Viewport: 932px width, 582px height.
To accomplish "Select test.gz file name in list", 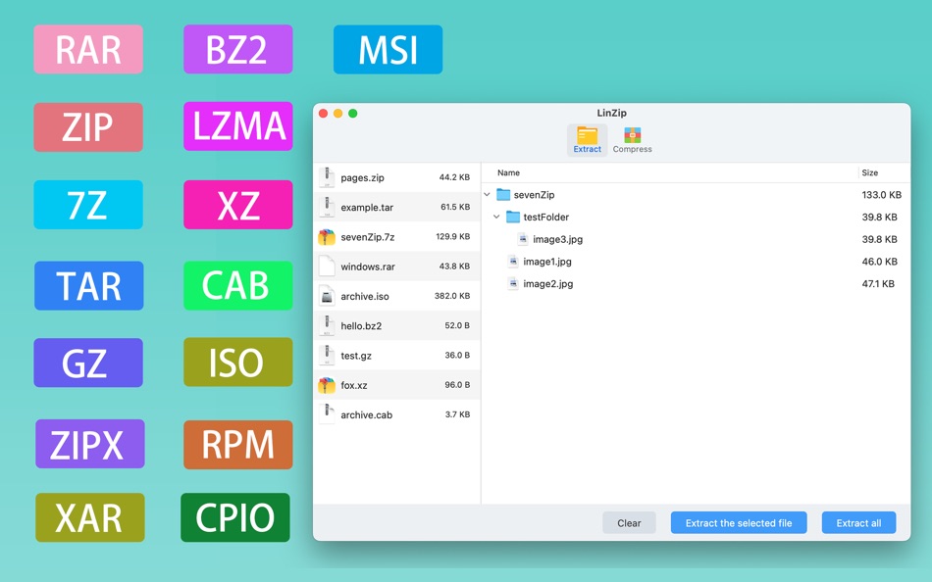I will click(356, 356).
